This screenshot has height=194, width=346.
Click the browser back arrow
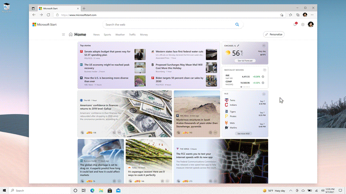point(34,15)
